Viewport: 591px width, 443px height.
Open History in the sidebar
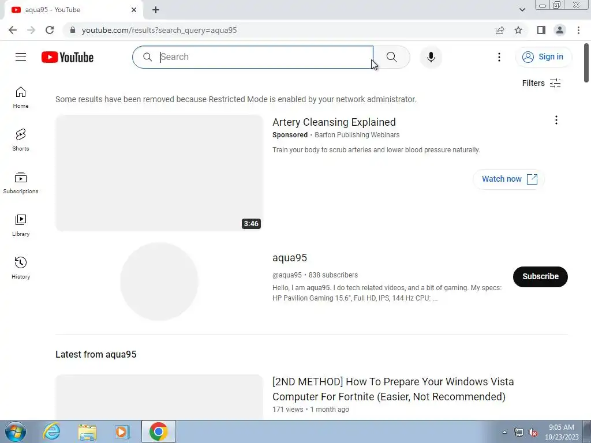21,268
